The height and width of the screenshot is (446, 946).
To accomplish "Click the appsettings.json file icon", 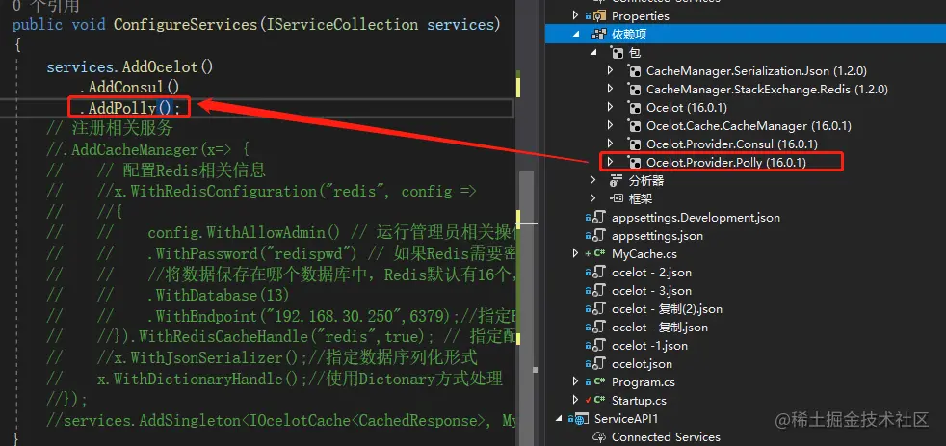I will tap(599, 235).
